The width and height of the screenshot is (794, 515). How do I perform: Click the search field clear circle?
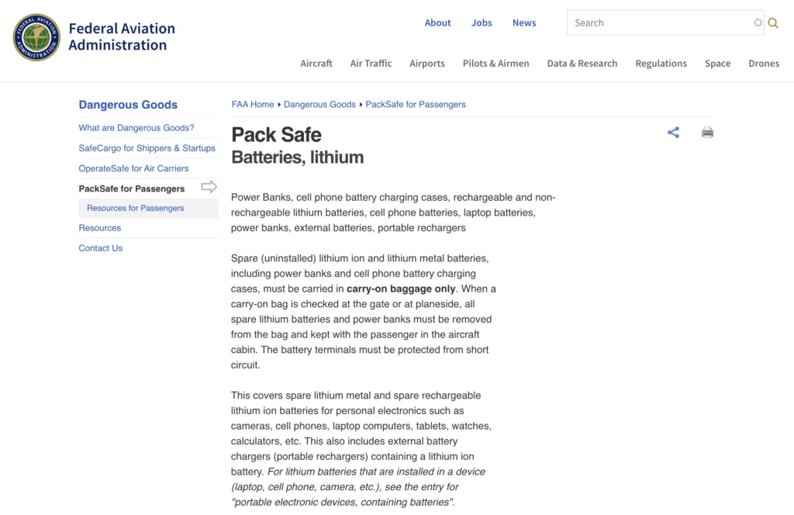click(758, 22)
